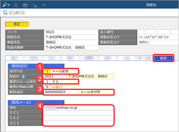This screenshot has width=179, height=132.
Task: Click the 得意先名カナ field
Action: 158,37
